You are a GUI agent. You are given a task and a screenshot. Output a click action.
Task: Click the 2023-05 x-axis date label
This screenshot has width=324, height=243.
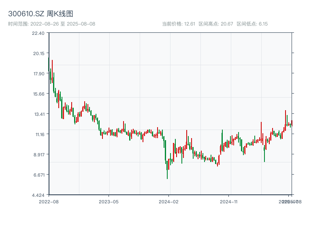[x=109, y=201]
